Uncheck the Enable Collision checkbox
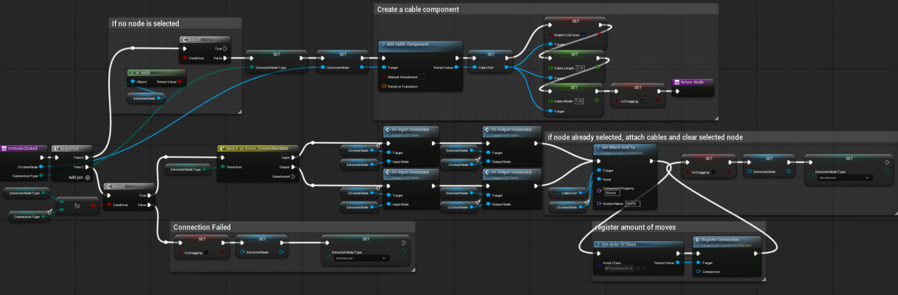898x295 pixels. click(x=584, y=35)
